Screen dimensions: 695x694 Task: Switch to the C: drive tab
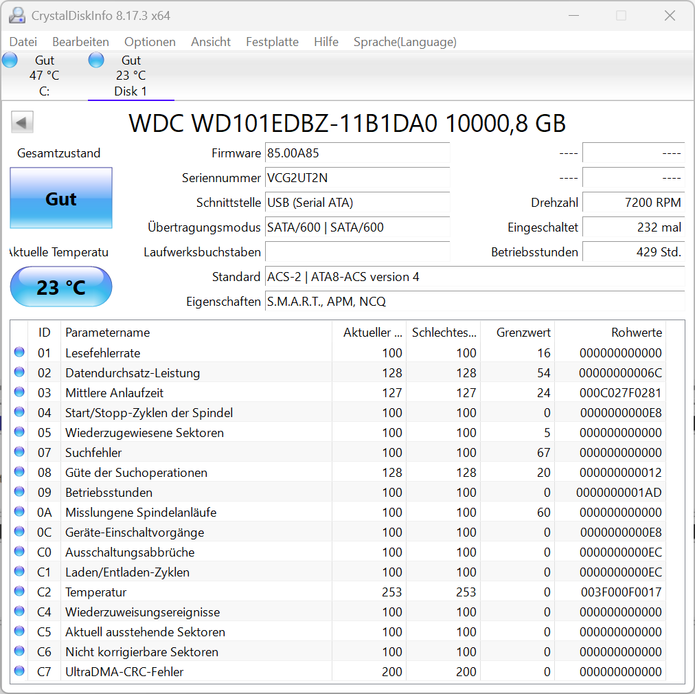pyautogui.click(x=44, y=76)
